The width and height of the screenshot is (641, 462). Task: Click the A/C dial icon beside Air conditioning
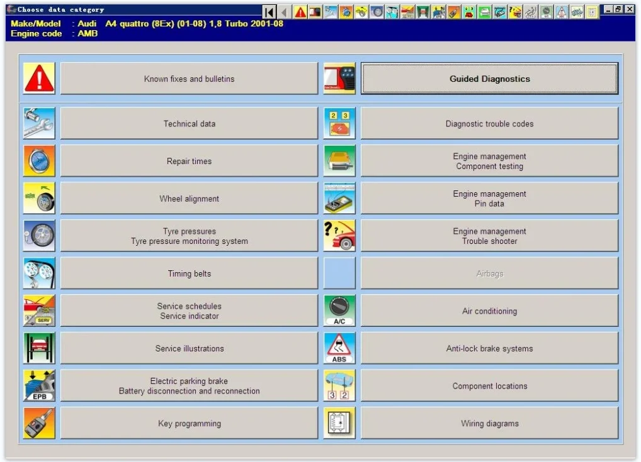(339, 311)
